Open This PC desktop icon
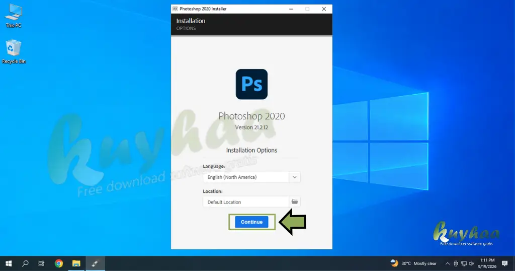Viewport: 515px width, 271px height. (x=14, y=16)
